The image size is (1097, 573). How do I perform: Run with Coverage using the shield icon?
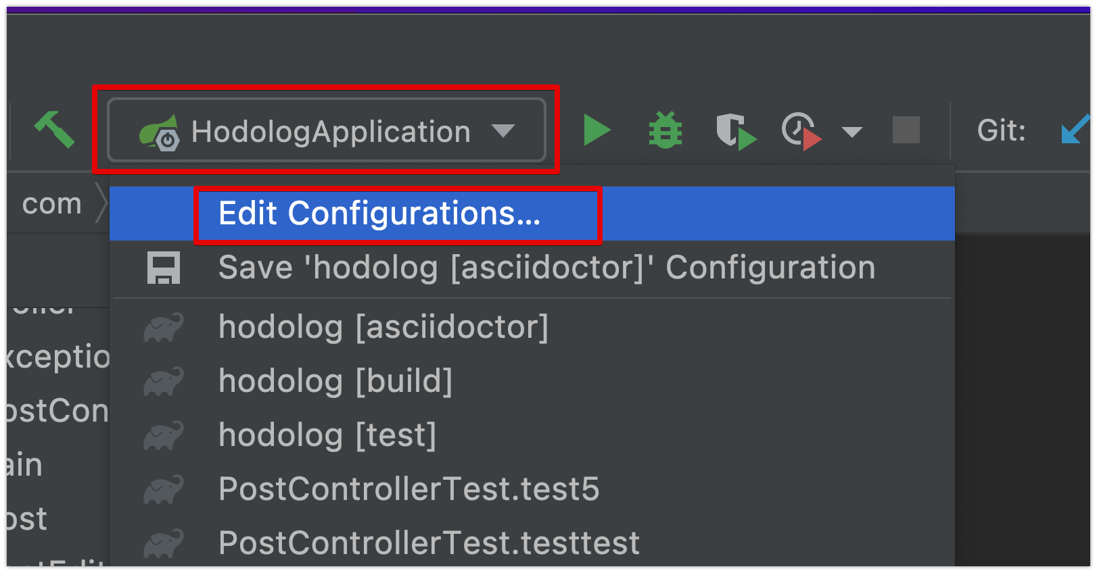pos(736,131)
